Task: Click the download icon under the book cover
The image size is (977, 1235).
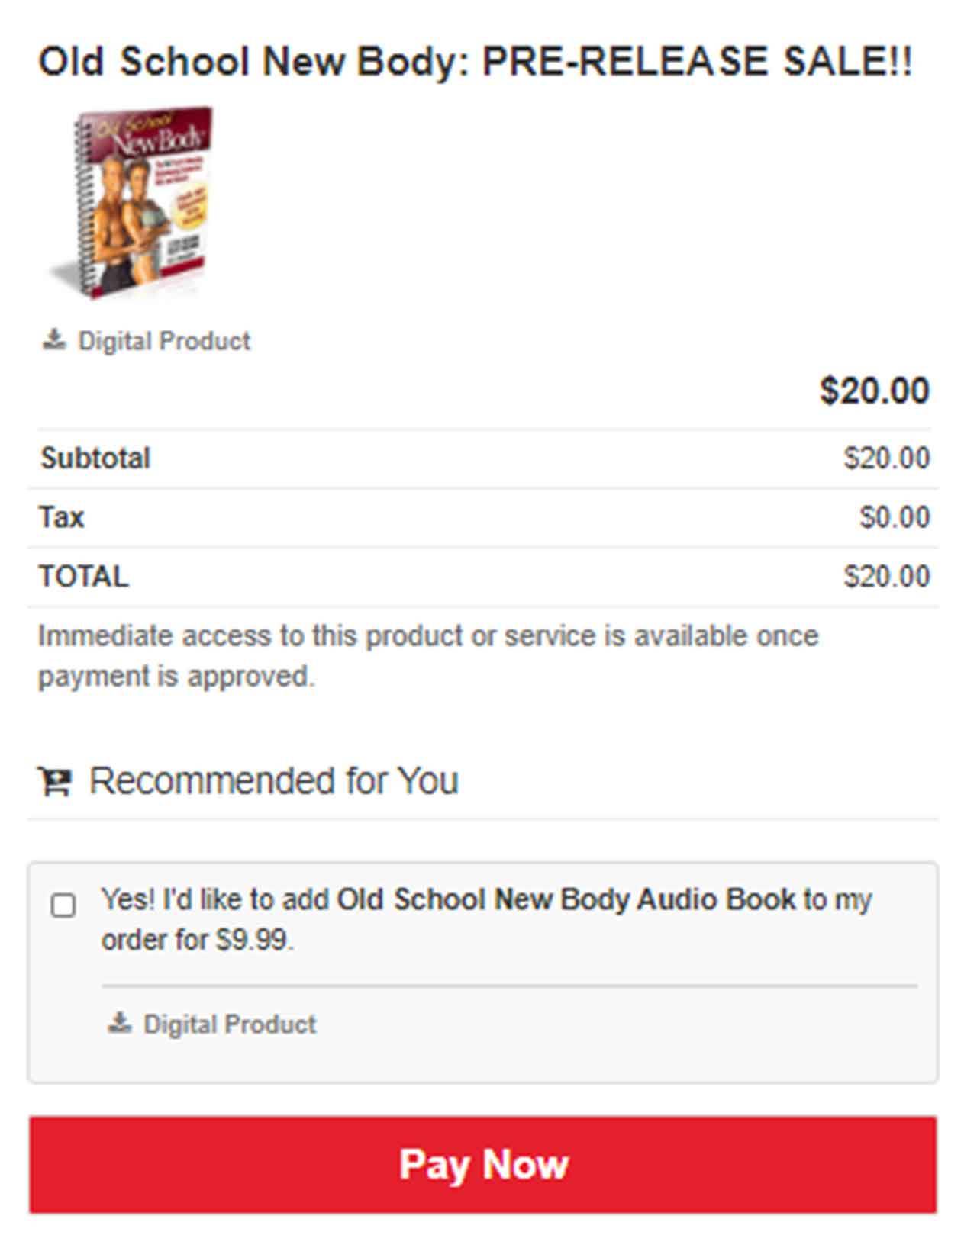Action: pos(53,339)
